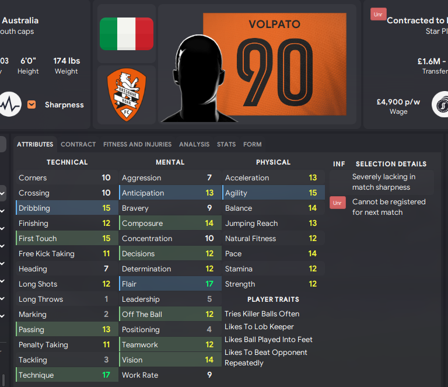This screenshot has height=387, width=448.
Task: Expand the chevron left of the Crossing row
Action: click(3, 193)
